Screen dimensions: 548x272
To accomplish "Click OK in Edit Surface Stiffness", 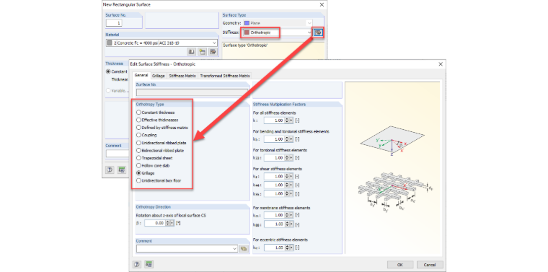I will (x=400, y=264).
